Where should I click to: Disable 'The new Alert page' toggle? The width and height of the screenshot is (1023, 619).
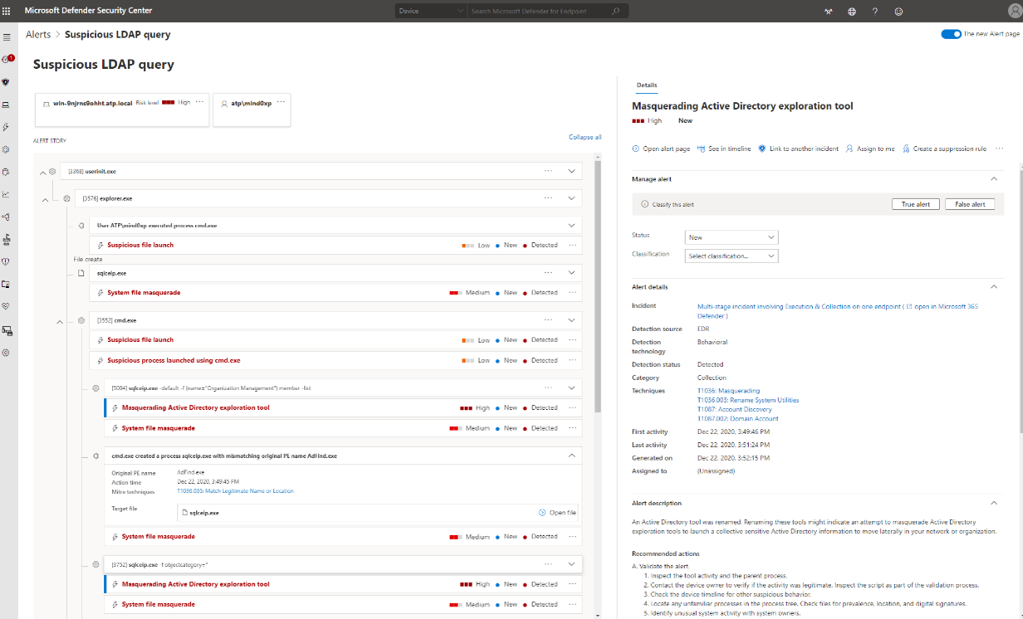click(950, 34)
